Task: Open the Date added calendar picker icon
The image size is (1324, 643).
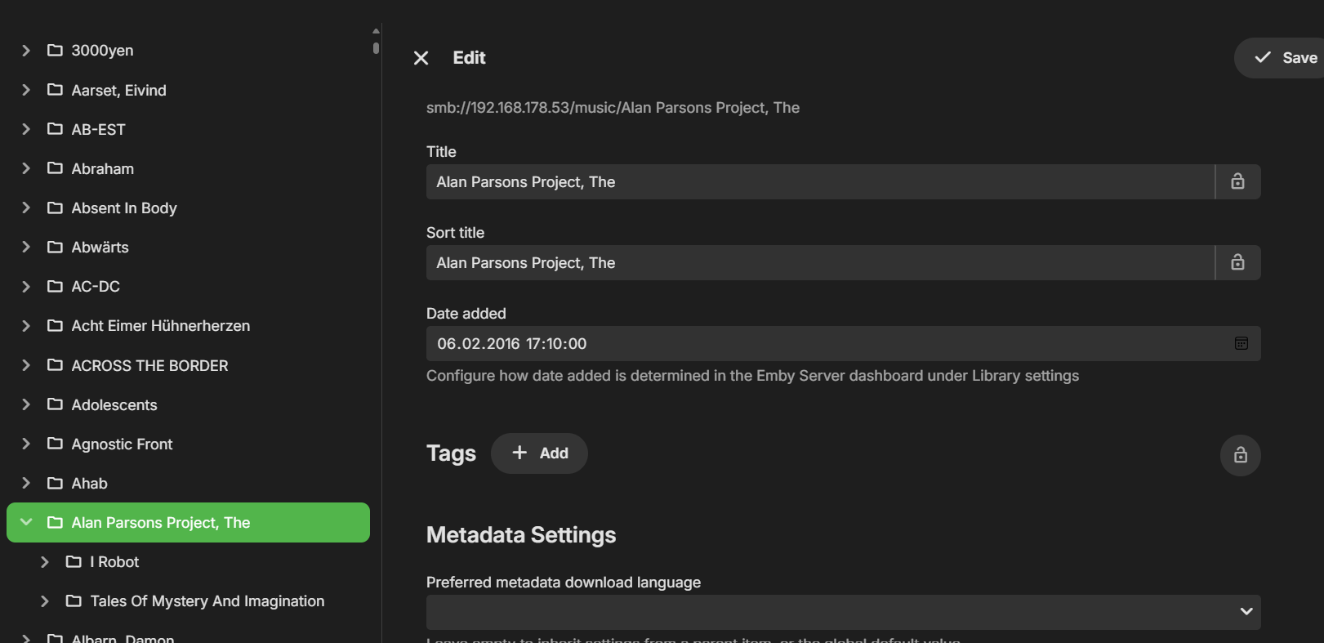Action: pyautogui.click(x=1241, y=344)
